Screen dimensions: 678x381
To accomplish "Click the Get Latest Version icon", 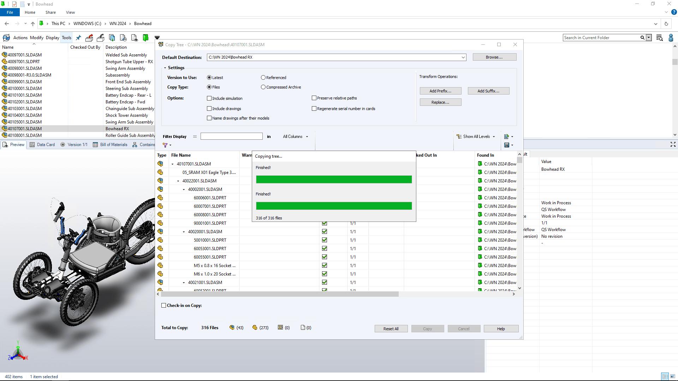I will (x=112, y=38).
